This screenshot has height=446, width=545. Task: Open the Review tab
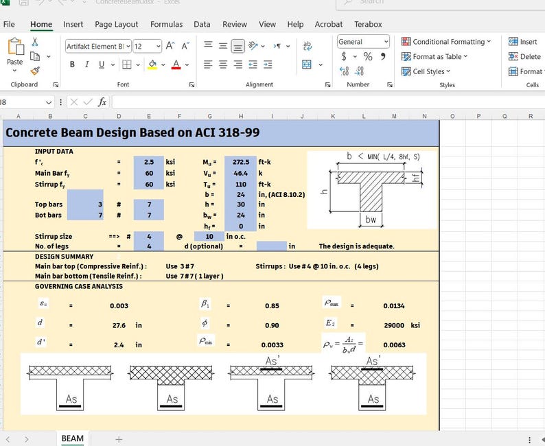[235, 24]
